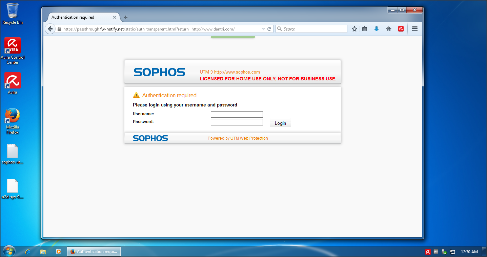Image resolution: width=487 pixels, height=257 pixels.
Task: Click the Firefox back arrow button
Action: (50, 29)
